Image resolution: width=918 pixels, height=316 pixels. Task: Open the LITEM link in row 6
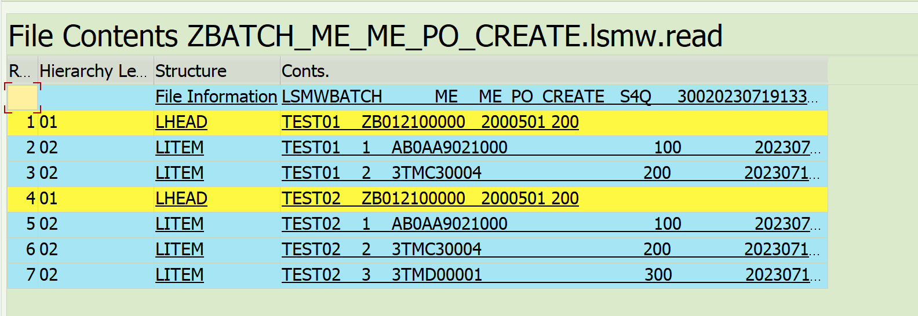click(x=180, y=249)
